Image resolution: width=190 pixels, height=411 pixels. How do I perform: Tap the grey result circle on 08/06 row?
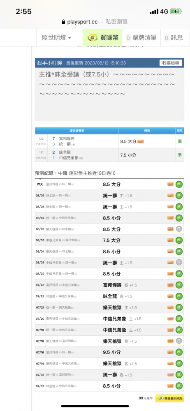179,229
